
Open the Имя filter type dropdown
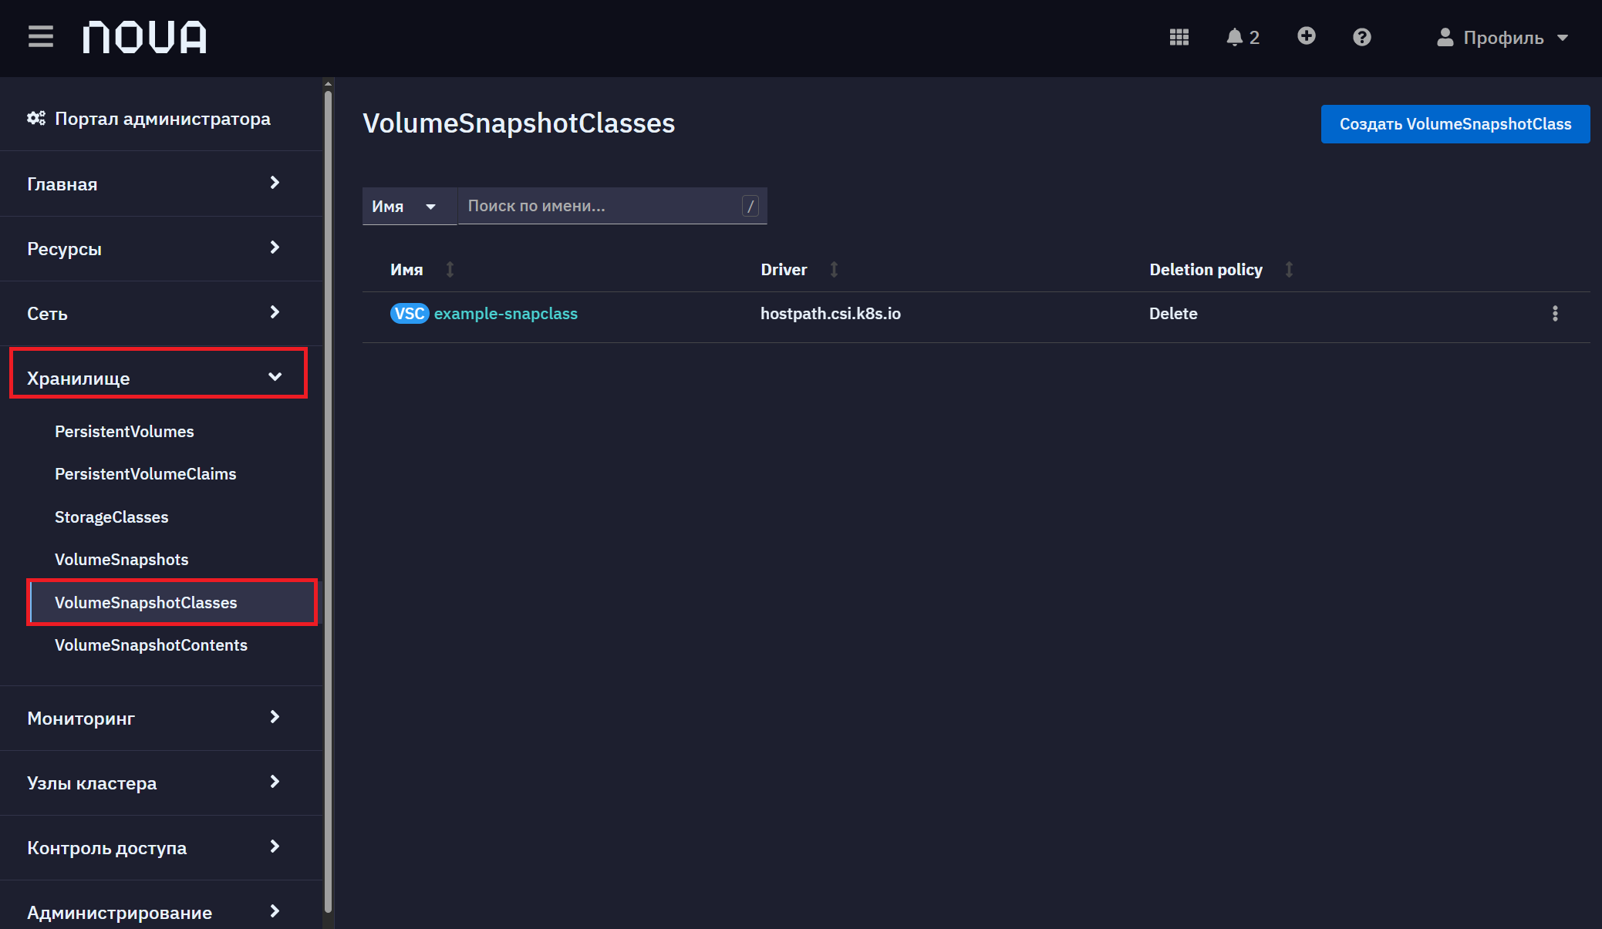click(409, 206)
